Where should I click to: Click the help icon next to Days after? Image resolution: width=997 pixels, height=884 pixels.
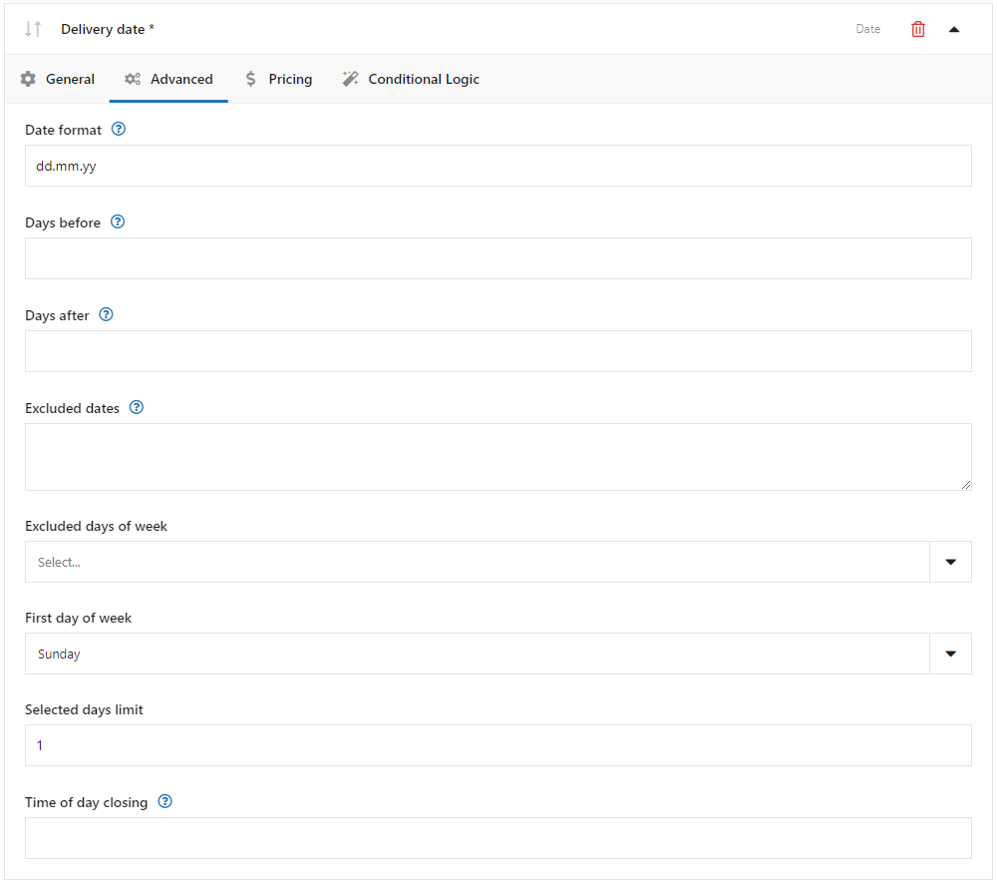[x=107, y=314]
